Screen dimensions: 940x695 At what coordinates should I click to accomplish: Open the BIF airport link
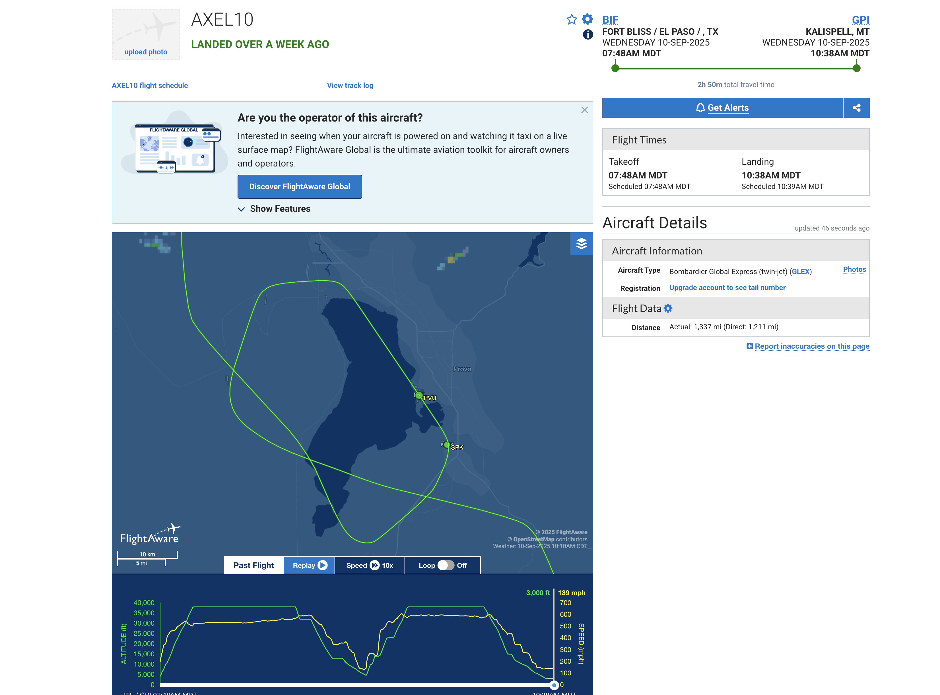pyautogui.click(x=610, y=20)
